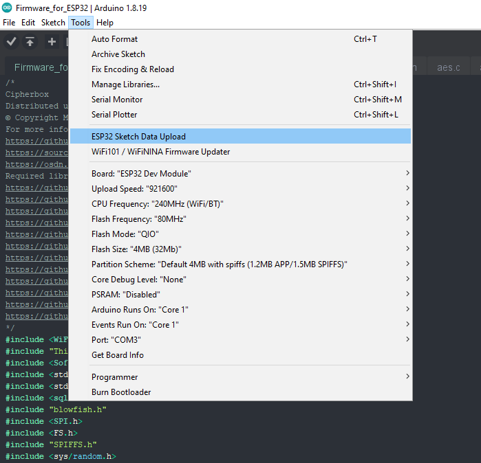Expand the CPU Frequency 240MHz submenu
The width and height of the screenshot is (481, 463).
click(x=241, y=204)
